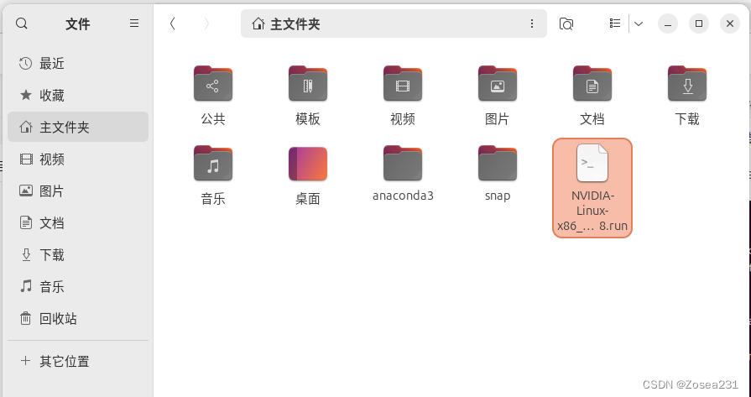Open the 公共 (Public) folder icon
The image size is (751, 397).
213,84
